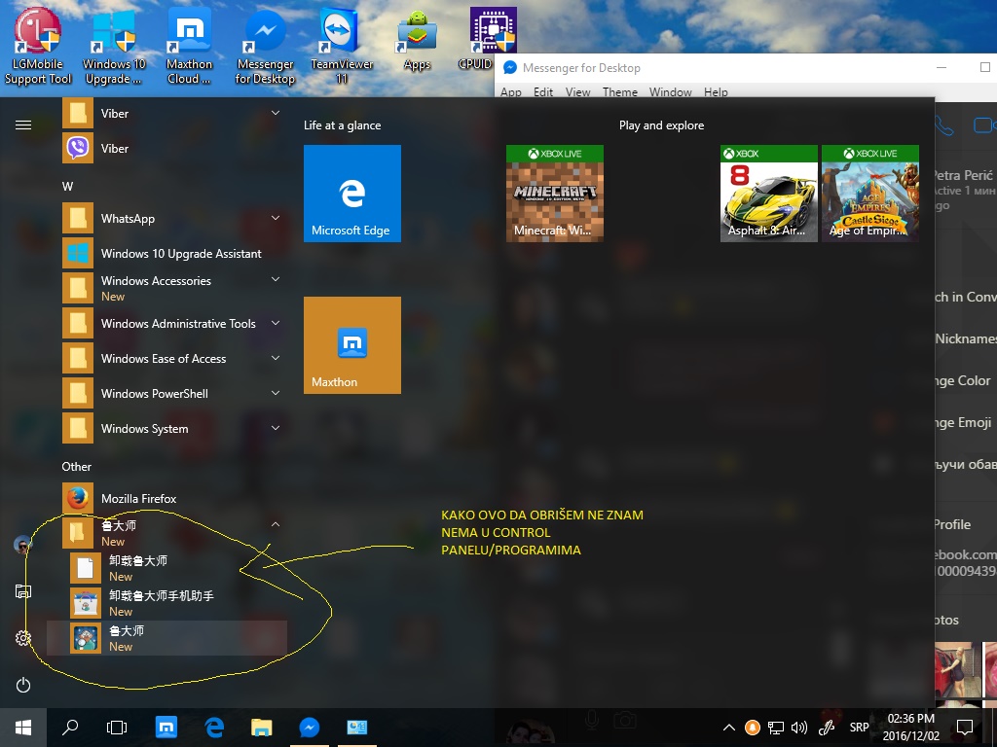Open File Explorer from taskbar

261,728
